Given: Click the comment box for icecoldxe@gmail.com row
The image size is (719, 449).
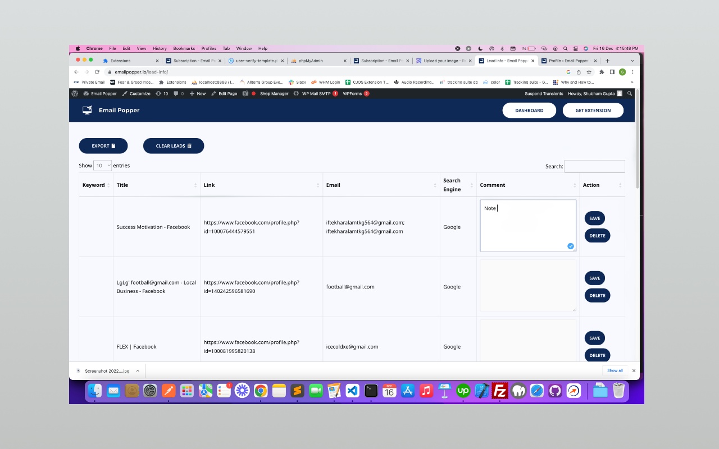Looking at the screenshot, I should [x=528, y=341].
